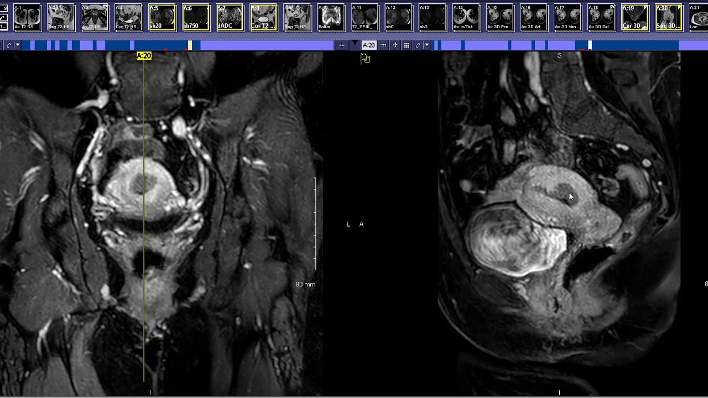Image resolution: width=708 pixels, height=398 pixels.
Task: Click the 80 mm scale label
Action: pyautogui.click(x=305, y=284)
